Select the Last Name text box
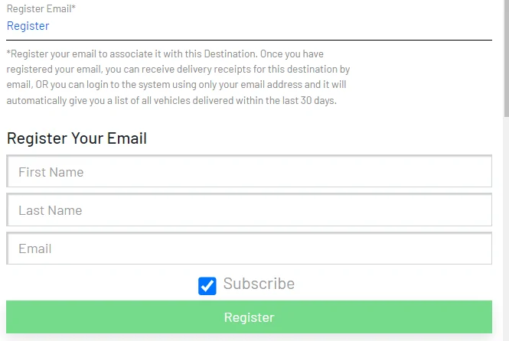The image size is (509, 341). [249, 209]
